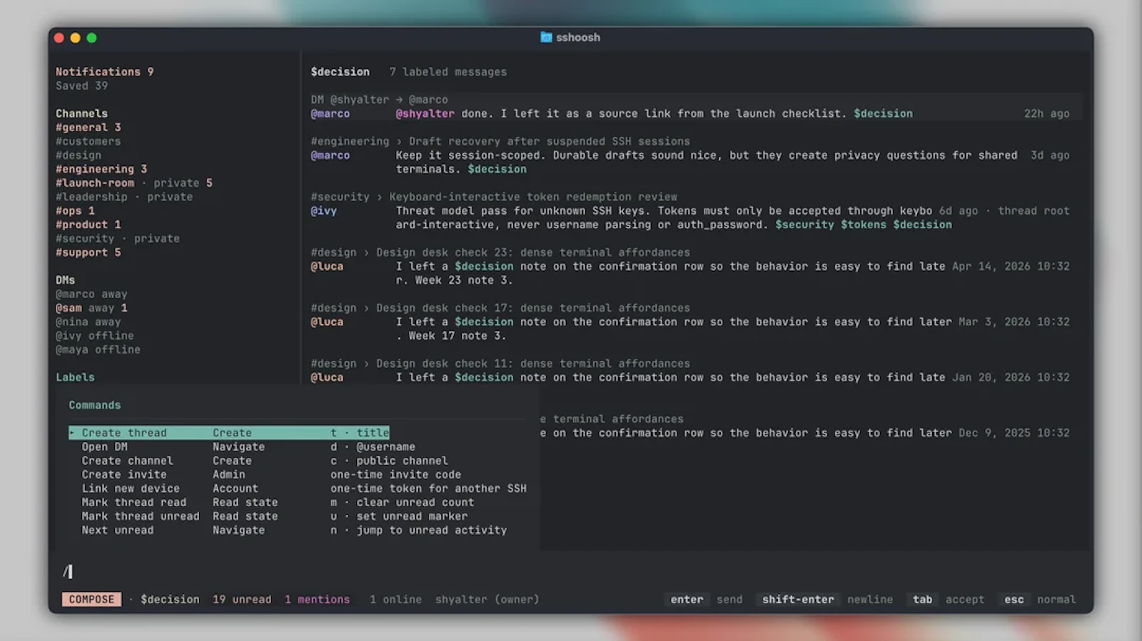1142x641 pixels.
Task: Click the 7 labeled messages count
Action: (448, 72)
